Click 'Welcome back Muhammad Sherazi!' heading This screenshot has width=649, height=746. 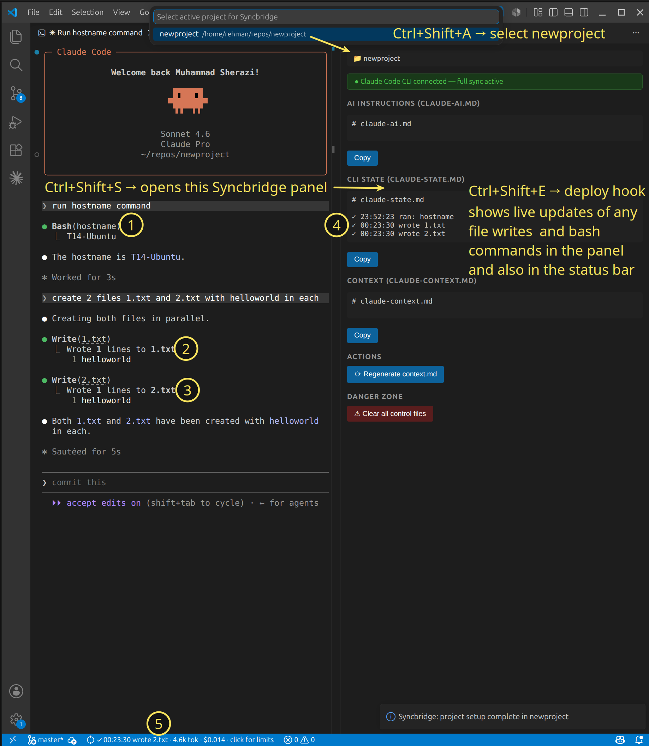(185, 72)
